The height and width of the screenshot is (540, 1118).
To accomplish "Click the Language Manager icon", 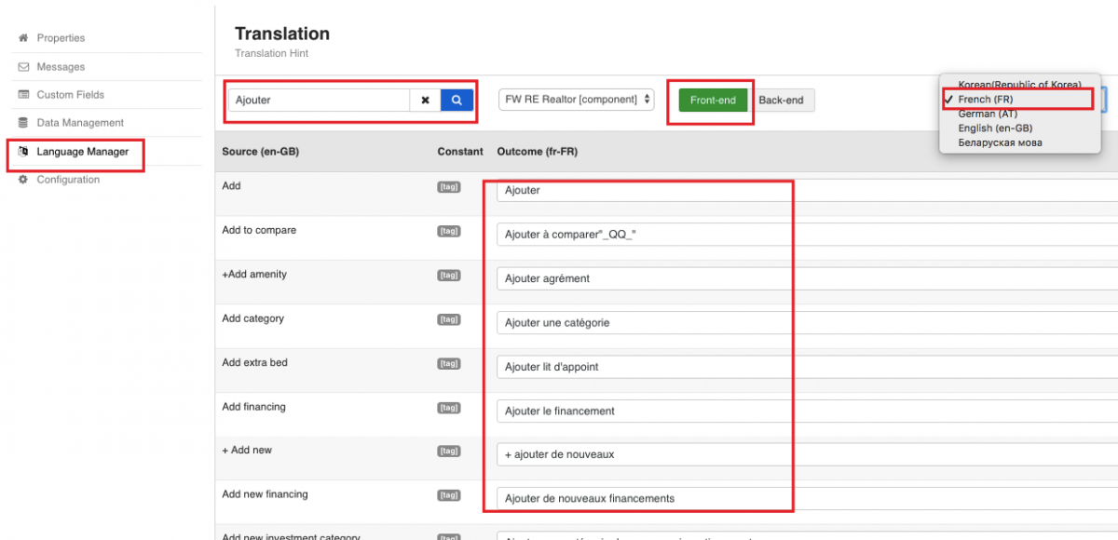I will tap(23, 152).
